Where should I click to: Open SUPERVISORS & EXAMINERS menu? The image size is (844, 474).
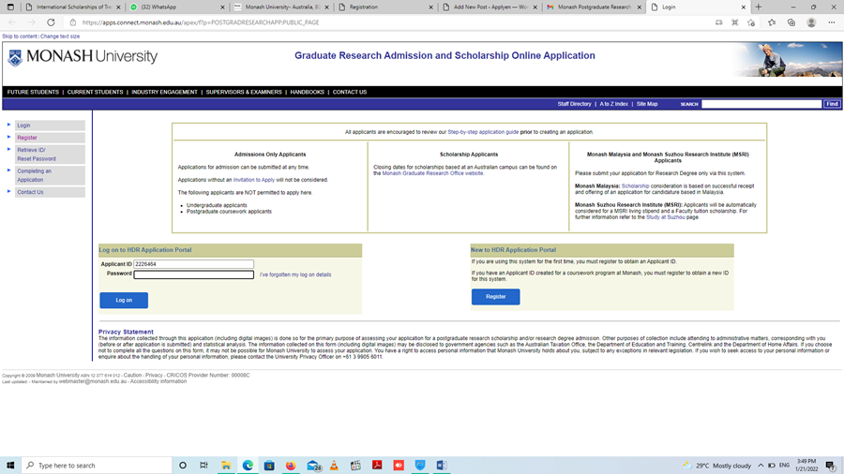tap(244, 92)
